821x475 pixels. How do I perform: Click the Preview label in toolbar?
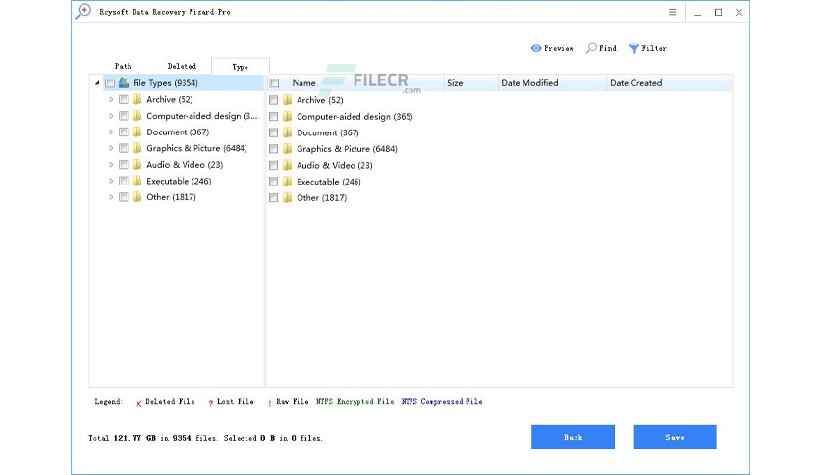click(559, 48)
